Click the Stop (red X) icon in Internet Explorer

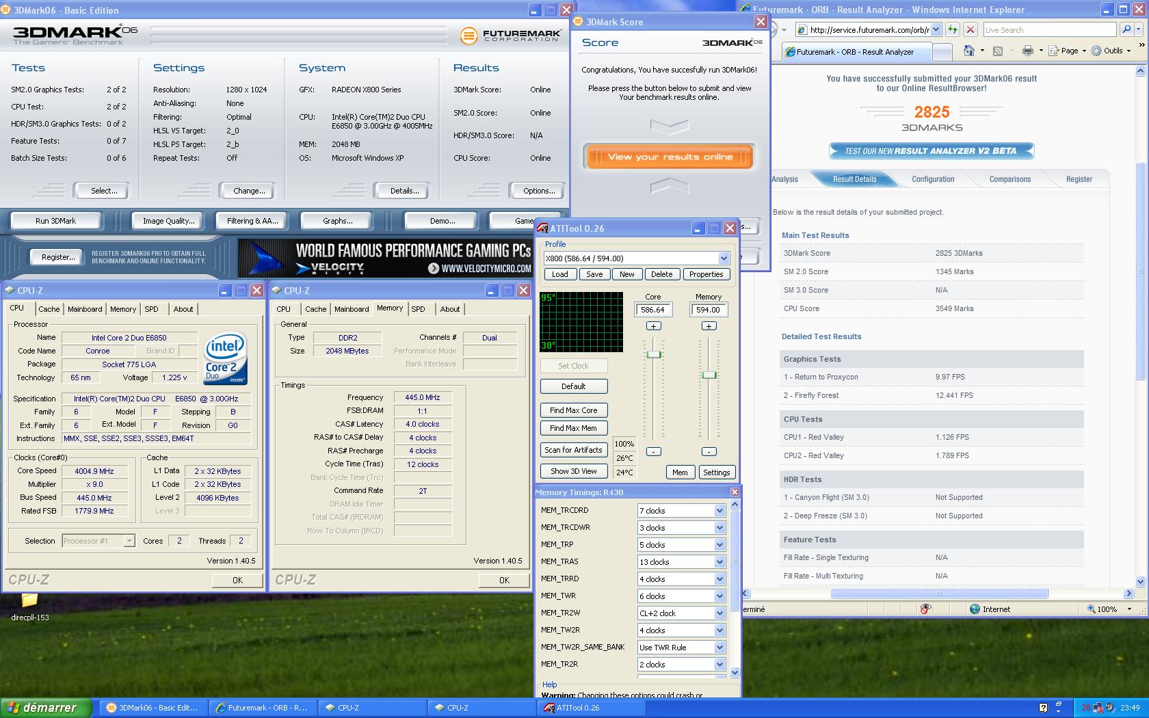tap(970, 29)
